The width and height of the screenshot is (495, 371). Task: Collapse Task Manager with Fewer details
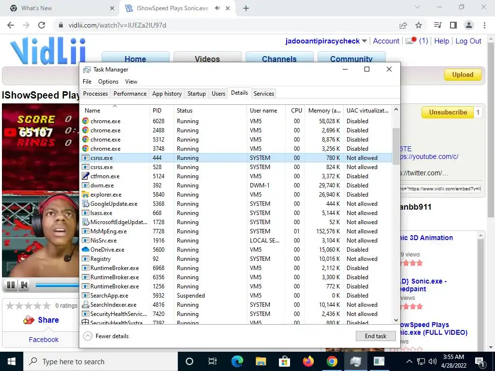click(106, 336)
